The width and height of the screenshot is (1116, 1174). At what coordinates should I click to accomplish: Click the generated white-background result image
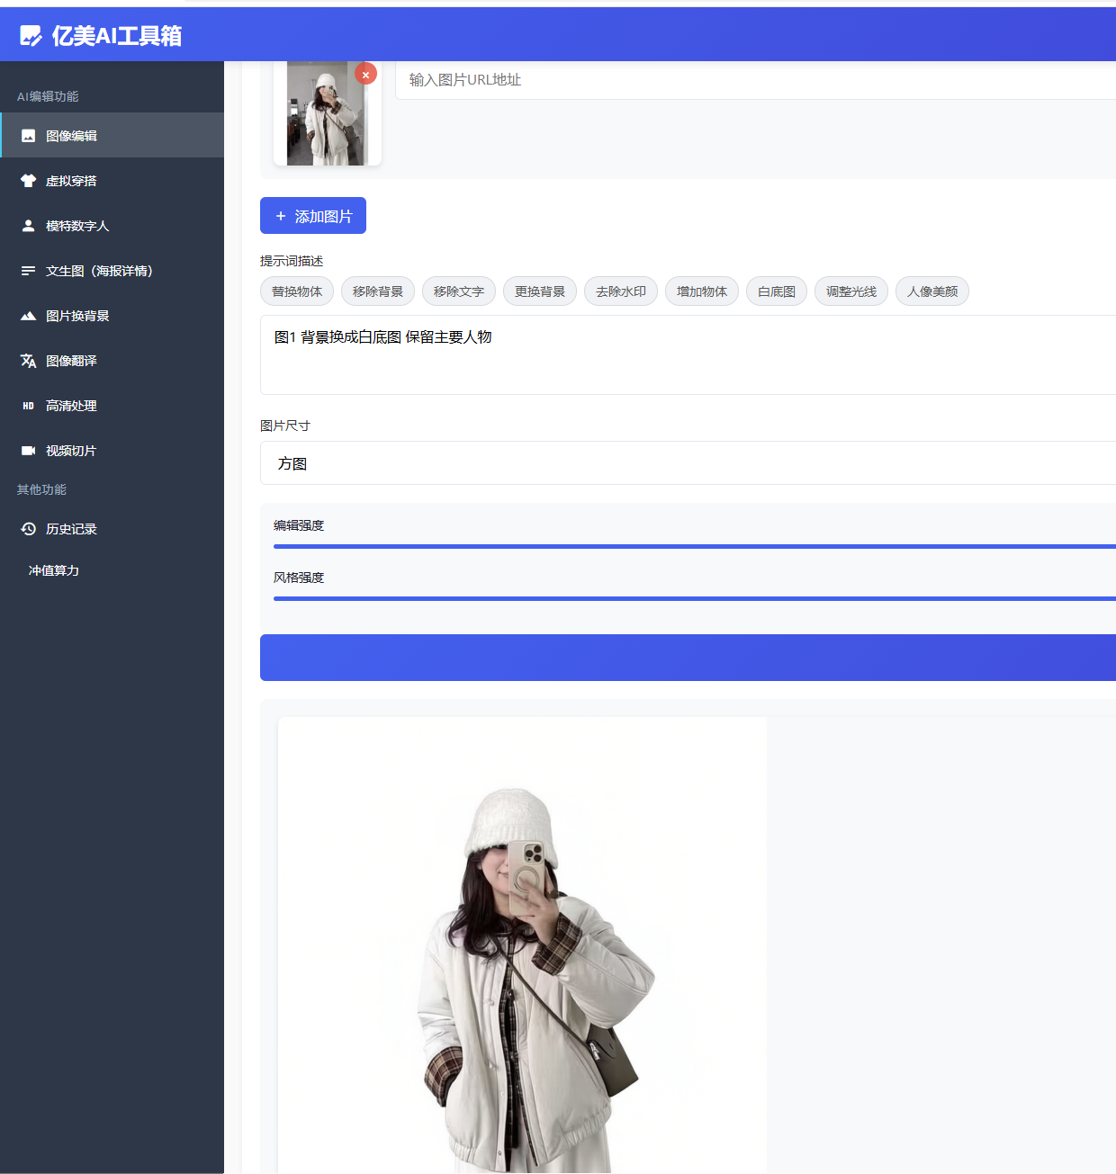click(522, 945)
